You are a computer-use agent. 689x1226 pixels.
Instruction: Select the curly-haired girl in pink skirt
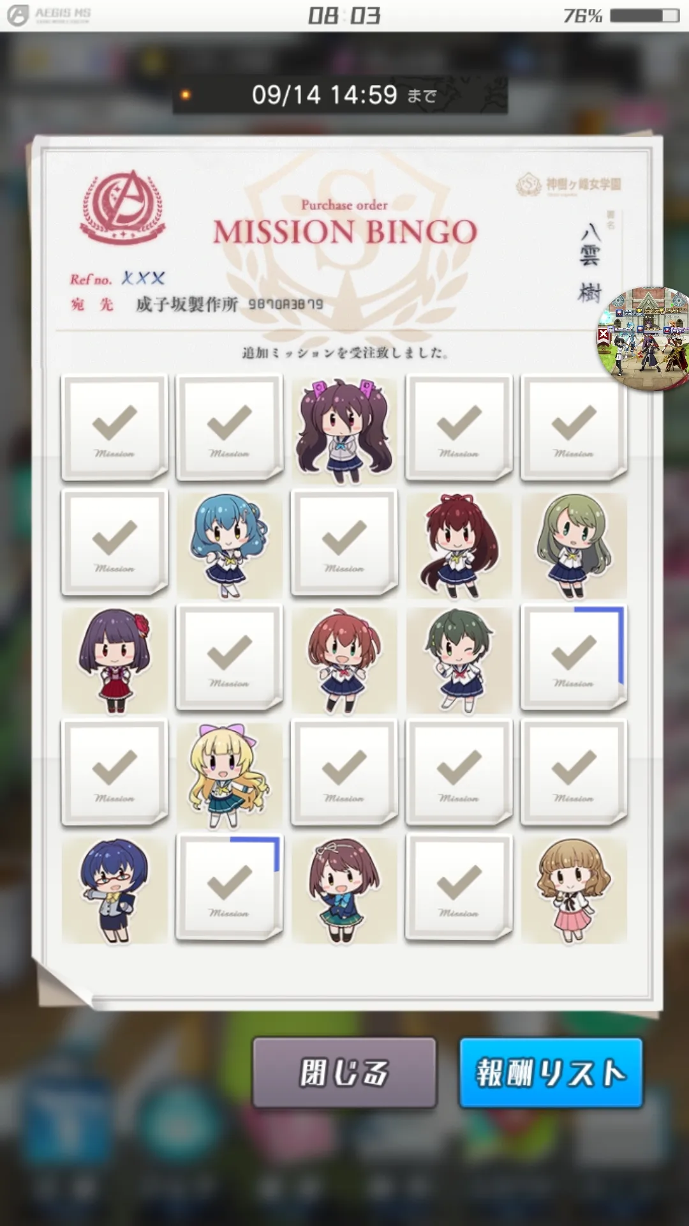pyautogui.click(x=574, y=889)
